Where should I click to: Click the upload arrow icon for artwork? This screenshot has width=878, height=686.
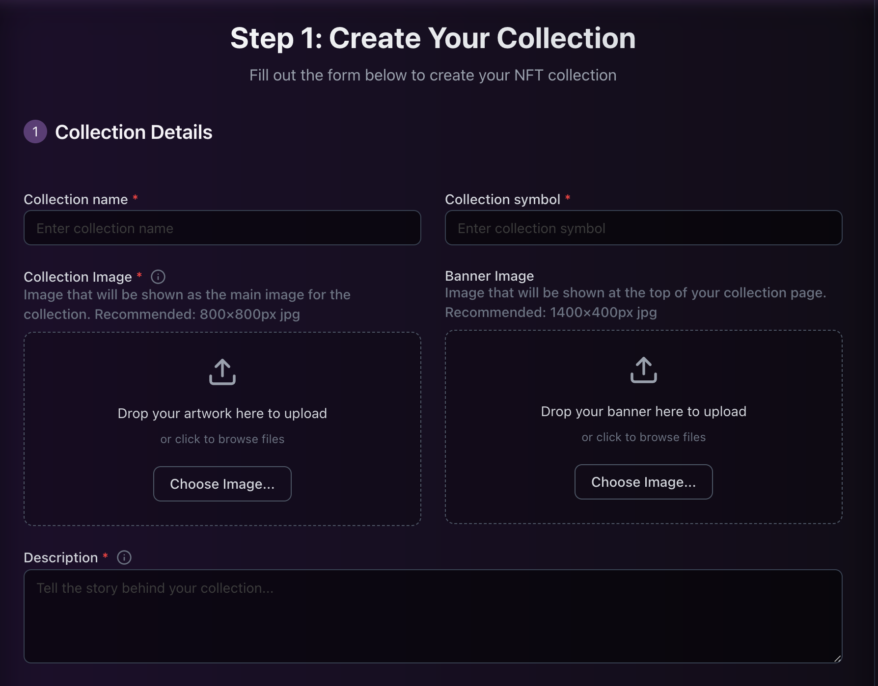pos(222,371)
